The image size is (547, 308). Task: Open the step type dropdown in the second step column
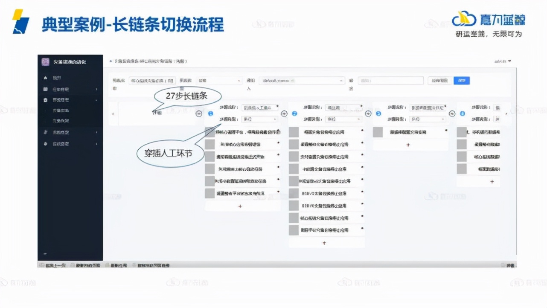coord(344,119)
